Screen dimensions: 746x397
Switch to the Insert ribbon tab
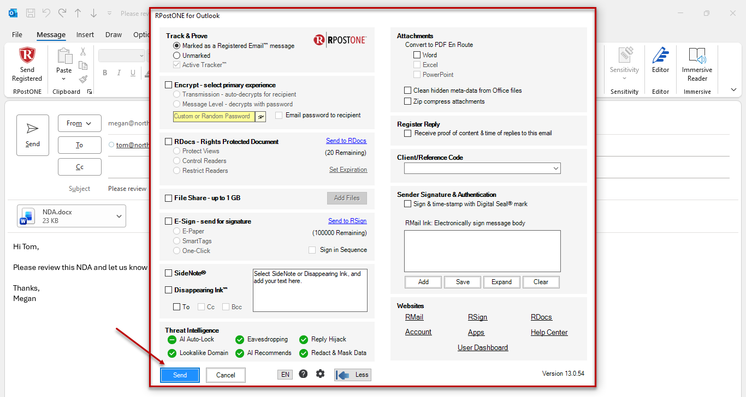[x=85, y=35]
